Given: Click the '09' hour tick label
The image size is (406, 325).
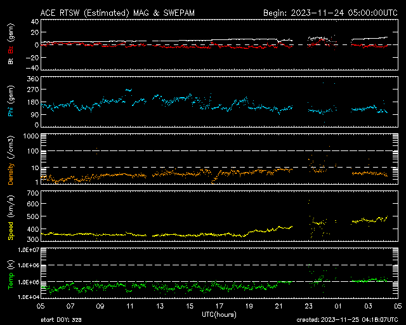Looking at the screenshot, I should [100, 307].
